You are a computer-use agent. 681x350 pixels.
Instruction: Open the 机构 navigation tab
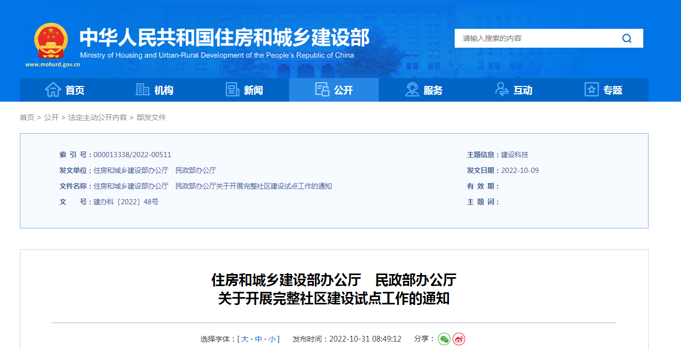tap(155, 90)
